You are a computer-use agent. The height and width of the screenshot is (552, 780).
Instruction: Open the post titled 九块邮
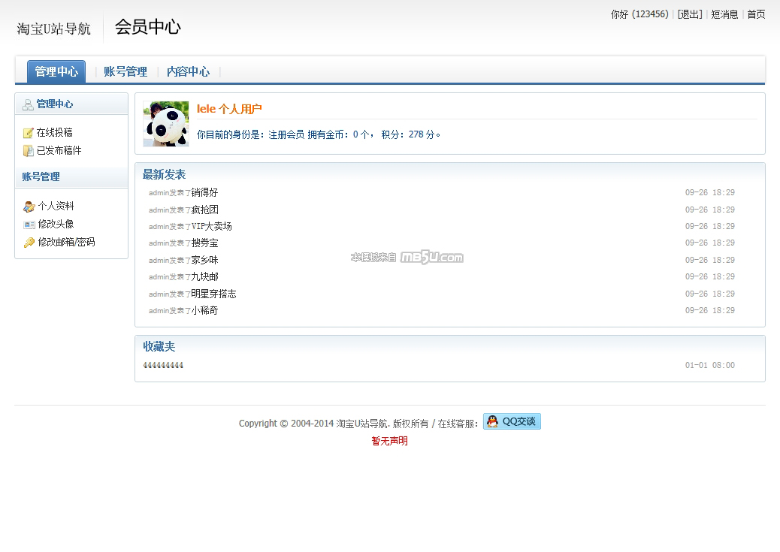204,277
